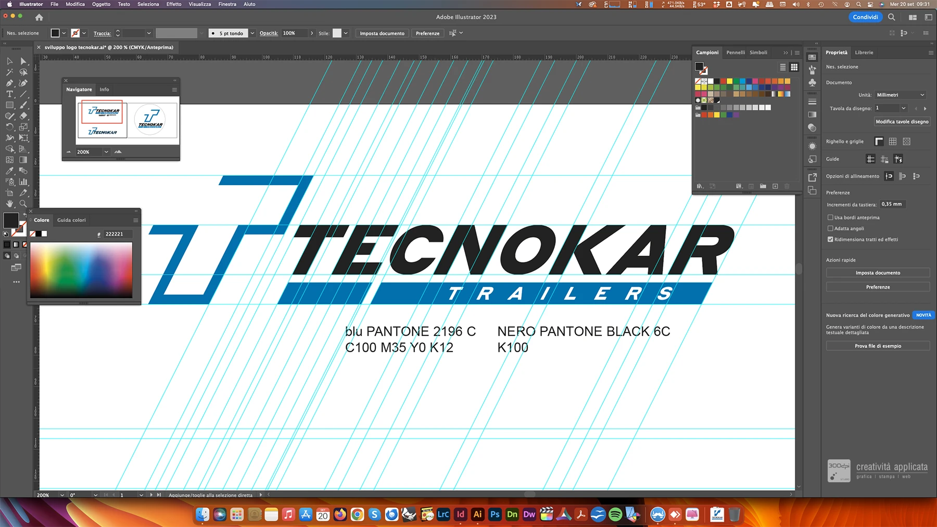Select the Pen tool
This screenshot has height=527, width=937.
(9, 83)
